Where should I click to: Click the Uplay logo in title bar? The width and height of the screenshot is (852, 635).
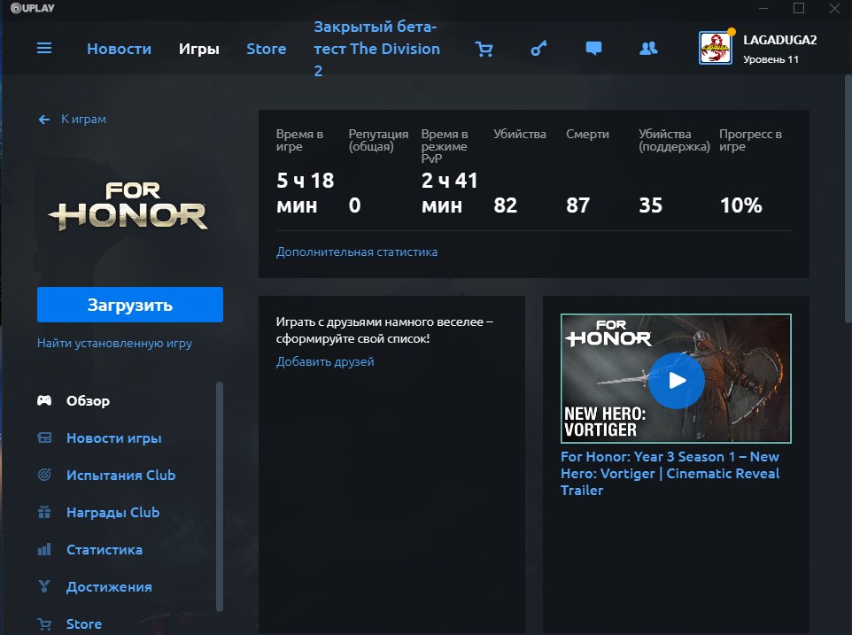click(x=33, y=8)
